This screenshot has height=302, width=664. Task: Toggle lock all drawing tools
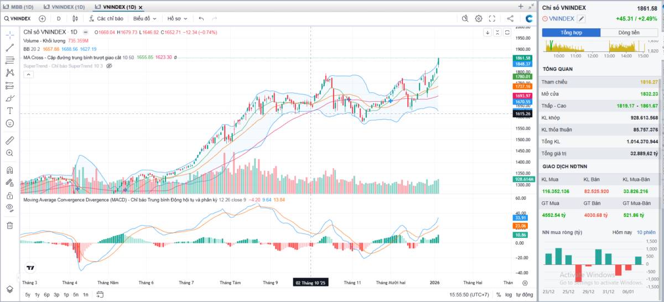9,195
